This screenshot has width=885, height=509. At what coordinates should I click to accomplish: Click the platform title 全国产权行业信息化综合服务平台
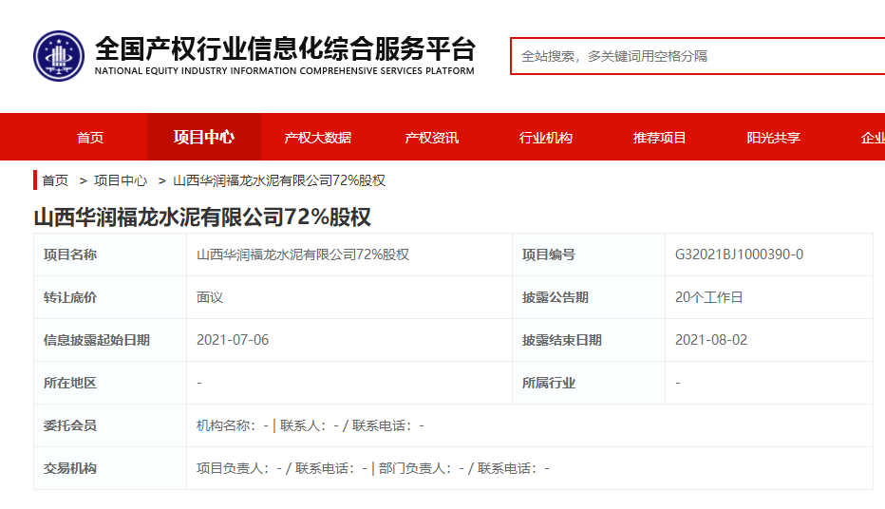[285, 48]
